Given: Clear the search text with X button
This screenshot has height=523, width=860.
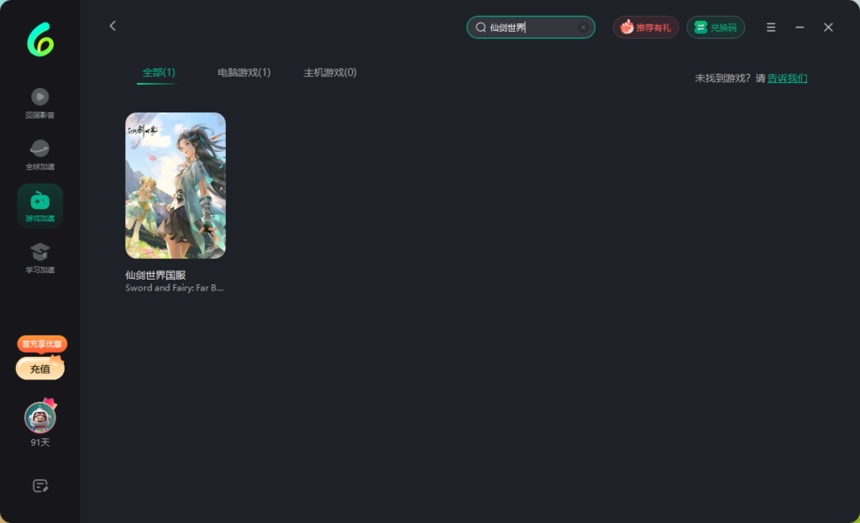Looking at the screenshot, I should click(x=583, y=28).
